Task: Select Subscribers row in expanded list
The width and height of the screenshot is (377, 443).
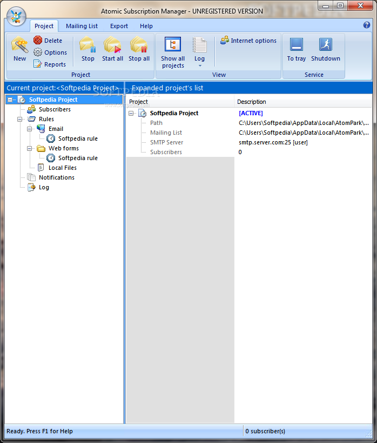Action: click(248, 152)
